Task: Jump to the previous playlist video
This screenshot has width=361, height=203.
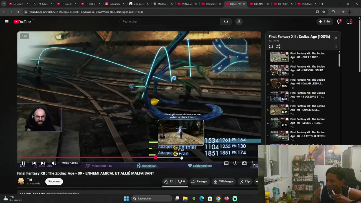Action: (34, 163)
